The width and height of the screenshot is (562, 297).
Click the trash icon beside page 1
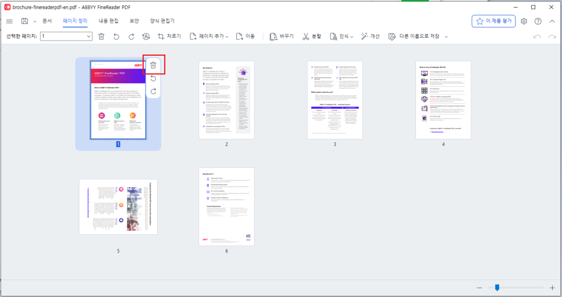pos(154,65)
